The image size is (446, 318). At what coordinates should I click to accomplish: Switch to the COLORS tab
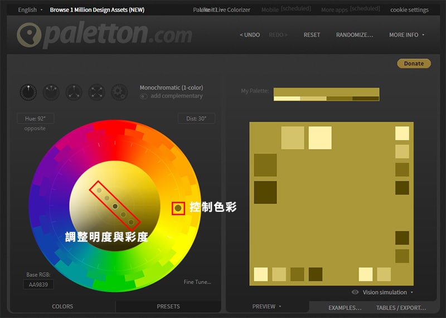click(62, 306)
